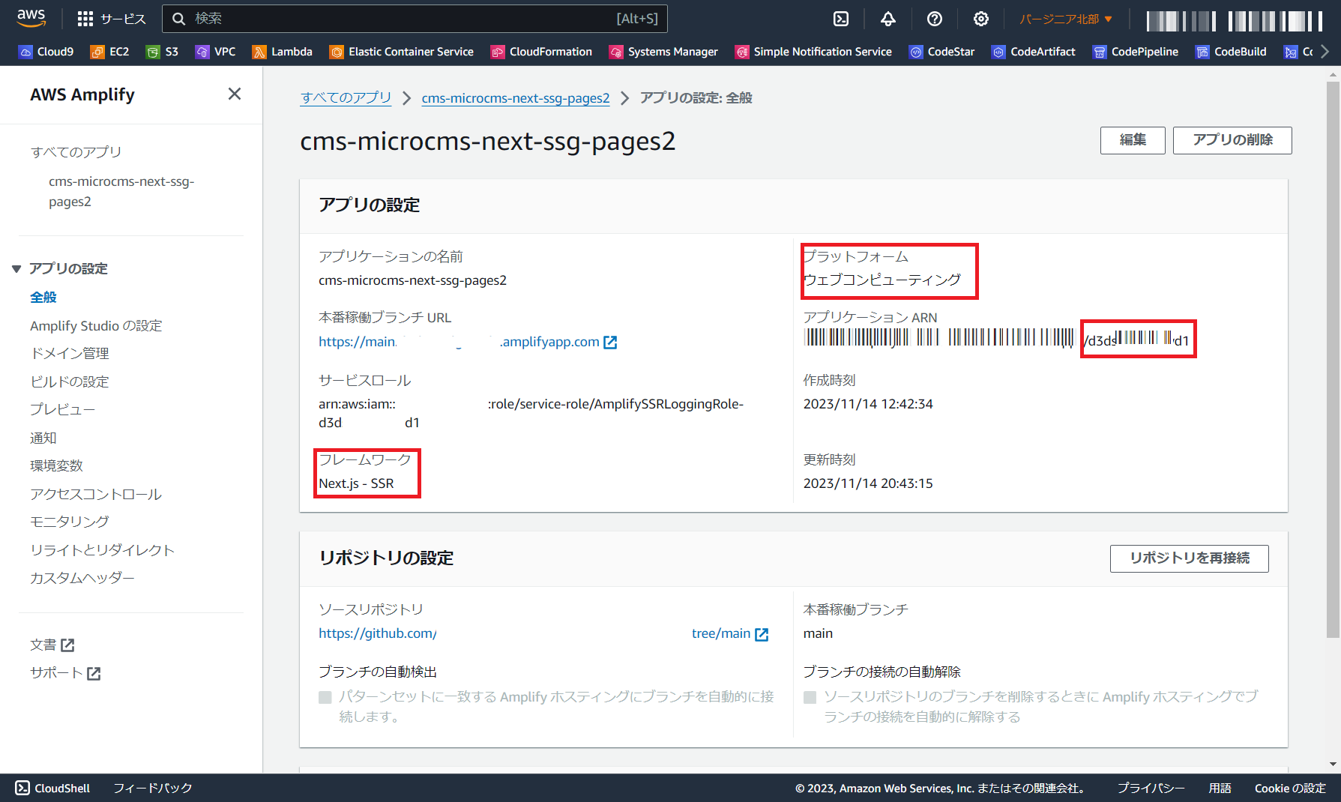Open すべてのアプリ breadcrumb link
Screen dimensions: 1341x802
tap(346, 98)
